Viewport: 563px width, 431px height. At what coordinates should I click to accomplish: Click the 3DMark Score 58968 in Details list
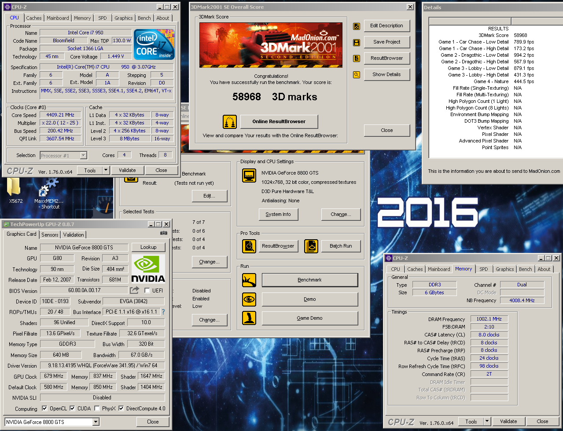tap(520, 36)
